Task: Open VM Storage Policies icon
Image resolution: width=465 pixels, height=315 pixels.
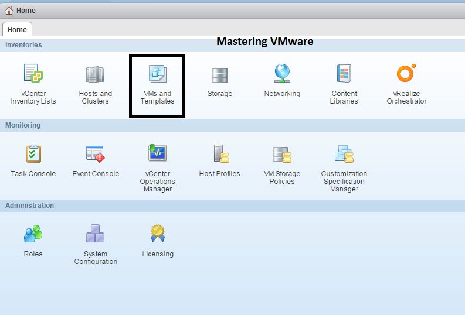Action: [282, 155]
